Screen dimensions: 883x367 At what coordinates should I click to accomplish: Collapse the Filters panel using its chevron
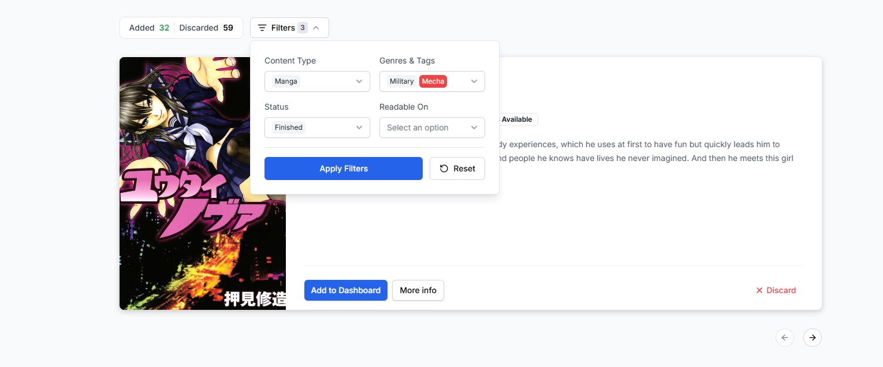point(316,28)
